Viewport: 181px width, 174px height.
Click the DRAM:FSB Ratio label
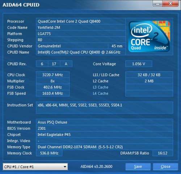(x=135, y=153)
